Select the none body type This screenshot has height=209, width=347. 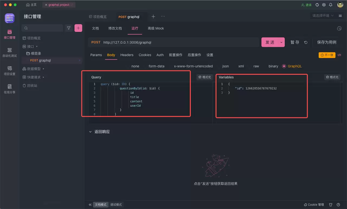click(x=135, y=66)
